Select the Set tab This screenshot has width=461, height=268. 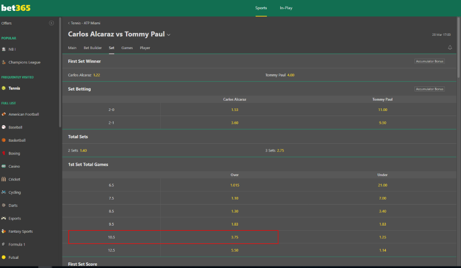(x=112, y=48)
